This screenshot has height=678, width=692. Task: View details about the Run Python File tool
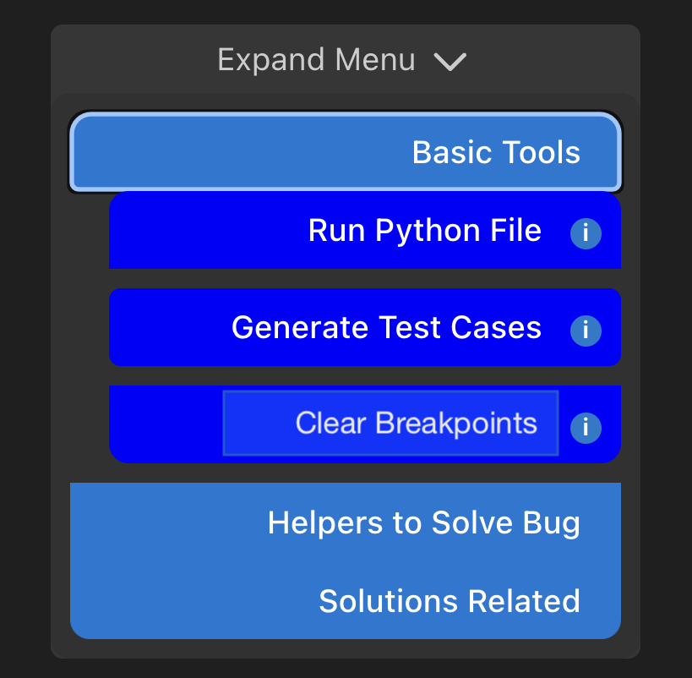pyautogui.click(x=586, y=232)
